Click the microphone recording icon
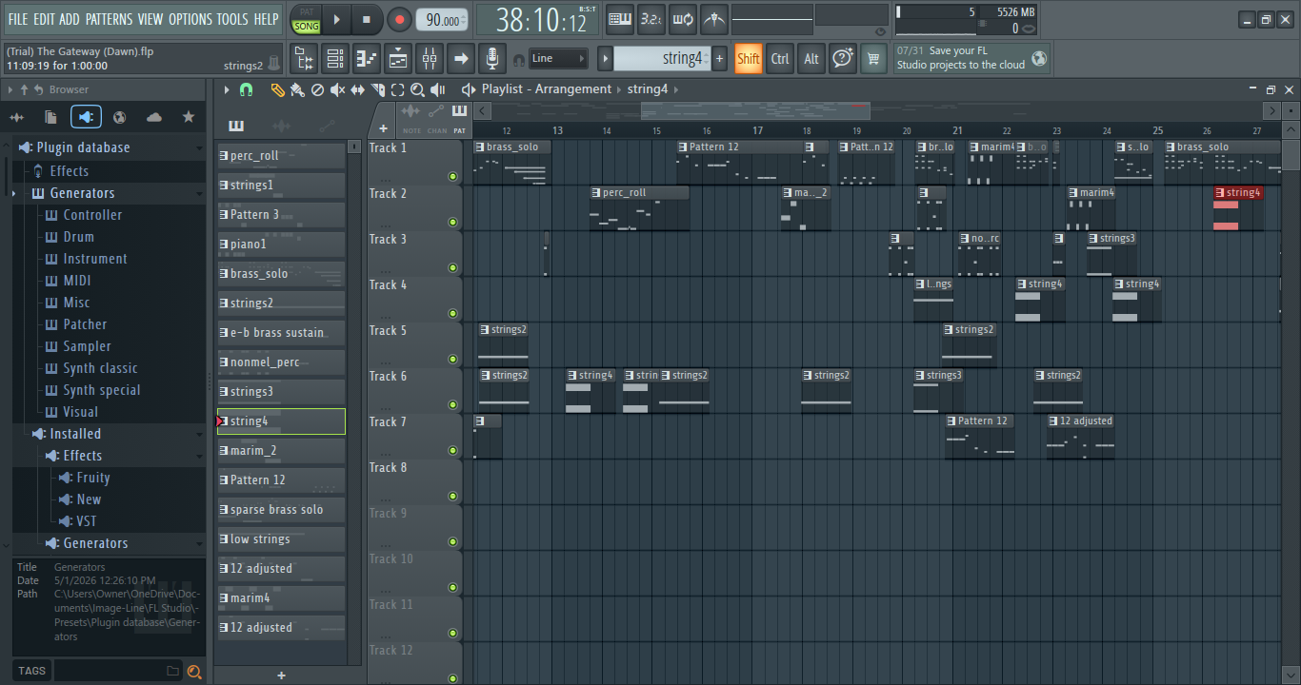 click(x=491, y=59)
